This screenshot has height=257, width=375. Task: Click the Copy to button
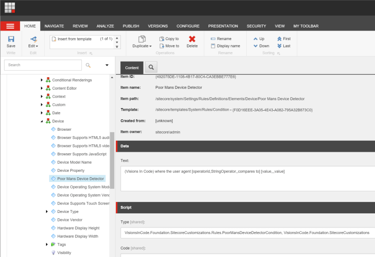[169, 39]
